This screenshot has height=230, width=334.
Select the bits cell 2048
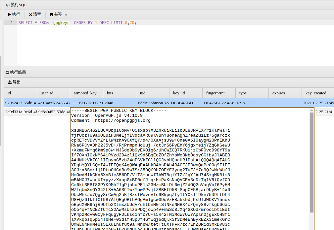[x=120, y=103]
